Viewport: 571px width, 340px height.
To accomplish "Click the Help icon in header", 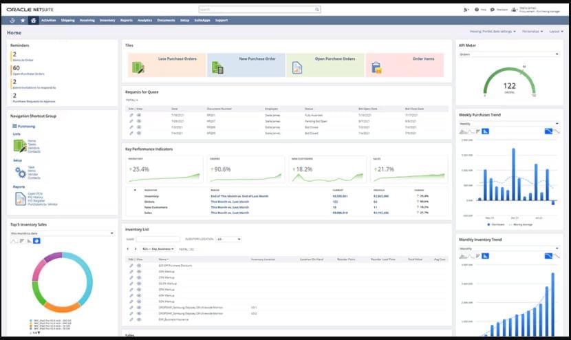I will (x=476, y=10).
